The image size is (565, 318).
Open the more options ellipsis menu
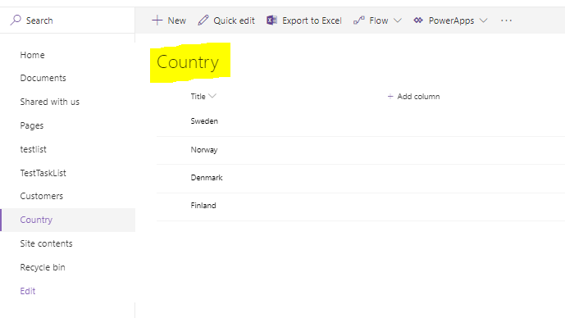[x=506, y=20]
